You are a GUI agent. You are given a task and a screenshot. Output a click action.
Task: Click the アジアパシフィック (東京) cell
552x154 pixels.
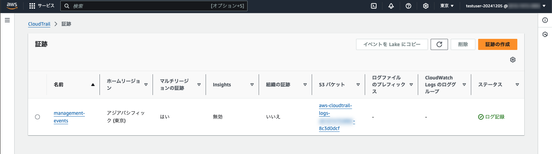pos(126,117)
